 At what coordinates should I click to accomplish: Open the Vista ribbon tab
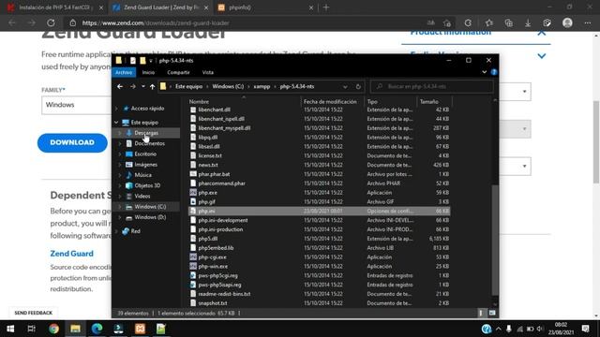click(208, 72)
